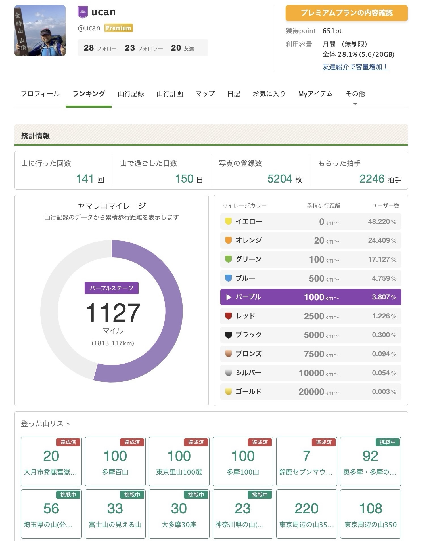Click the ucan profile photo thumbnail
Screen dimensions: 433x541
click(40, 31)
